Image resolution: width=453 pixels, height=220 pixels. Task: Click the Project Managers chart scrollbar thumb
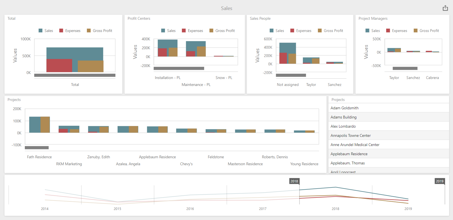(x=405, y=68)
